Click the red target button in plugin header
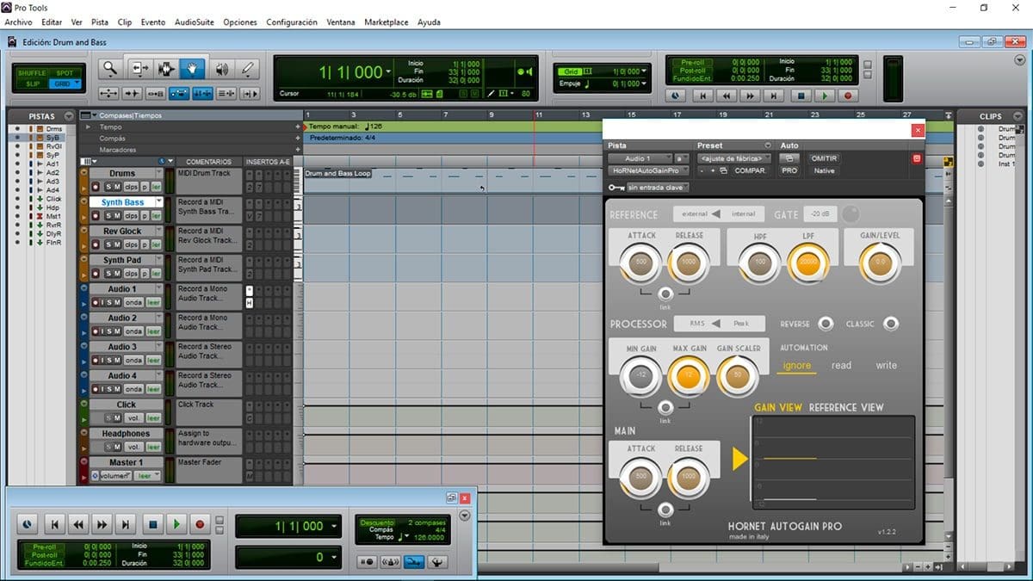1033x581 pixels. pos(916,158)
